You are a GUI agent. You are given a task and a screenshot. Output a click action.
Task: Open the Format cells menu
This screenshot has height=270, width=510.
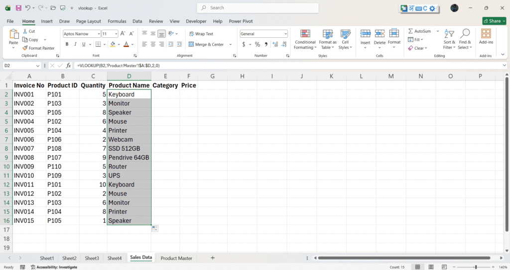[394, 39]
